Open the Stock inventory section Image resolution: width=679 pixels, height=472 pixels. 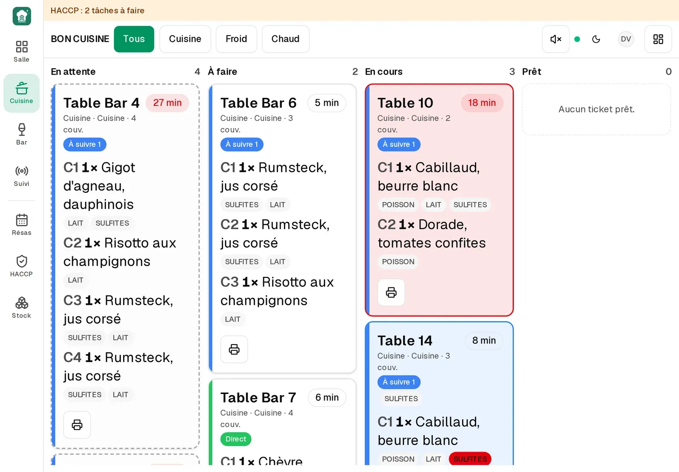coord(21,308)
